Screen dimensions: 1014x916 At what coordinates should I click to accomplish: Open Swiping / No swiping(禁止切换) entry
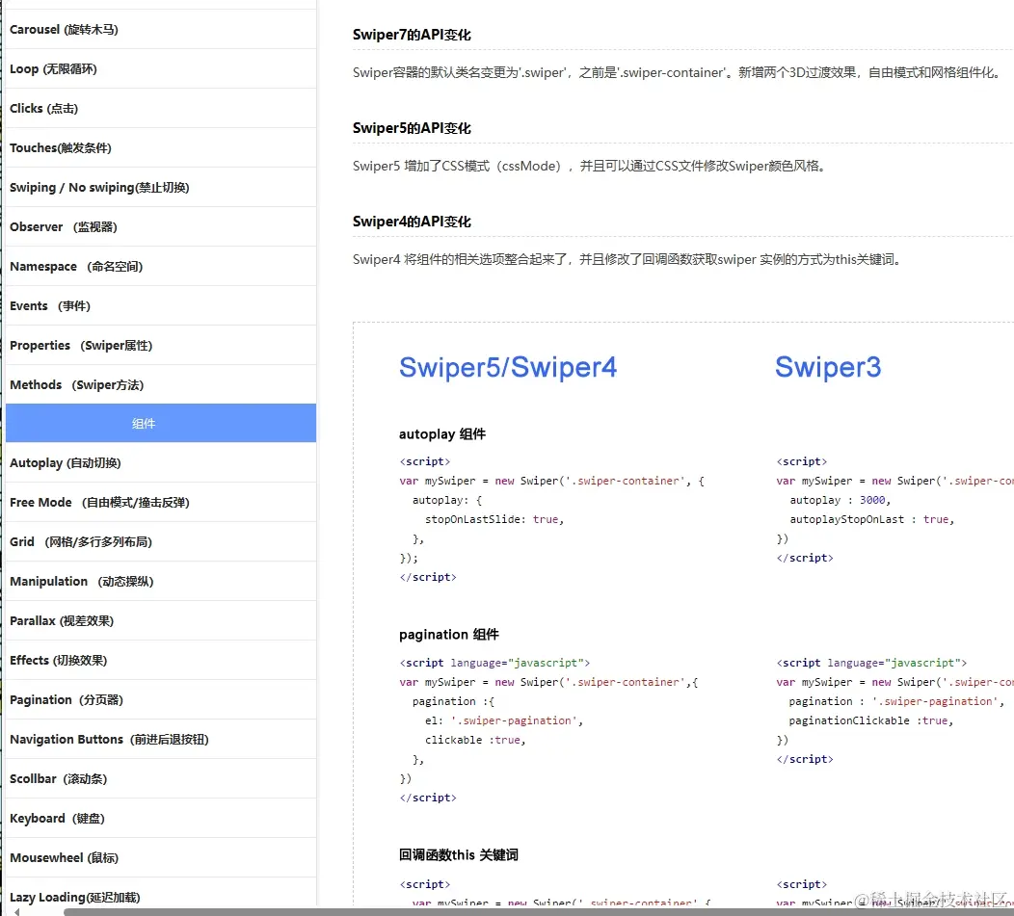coord(160,187)
